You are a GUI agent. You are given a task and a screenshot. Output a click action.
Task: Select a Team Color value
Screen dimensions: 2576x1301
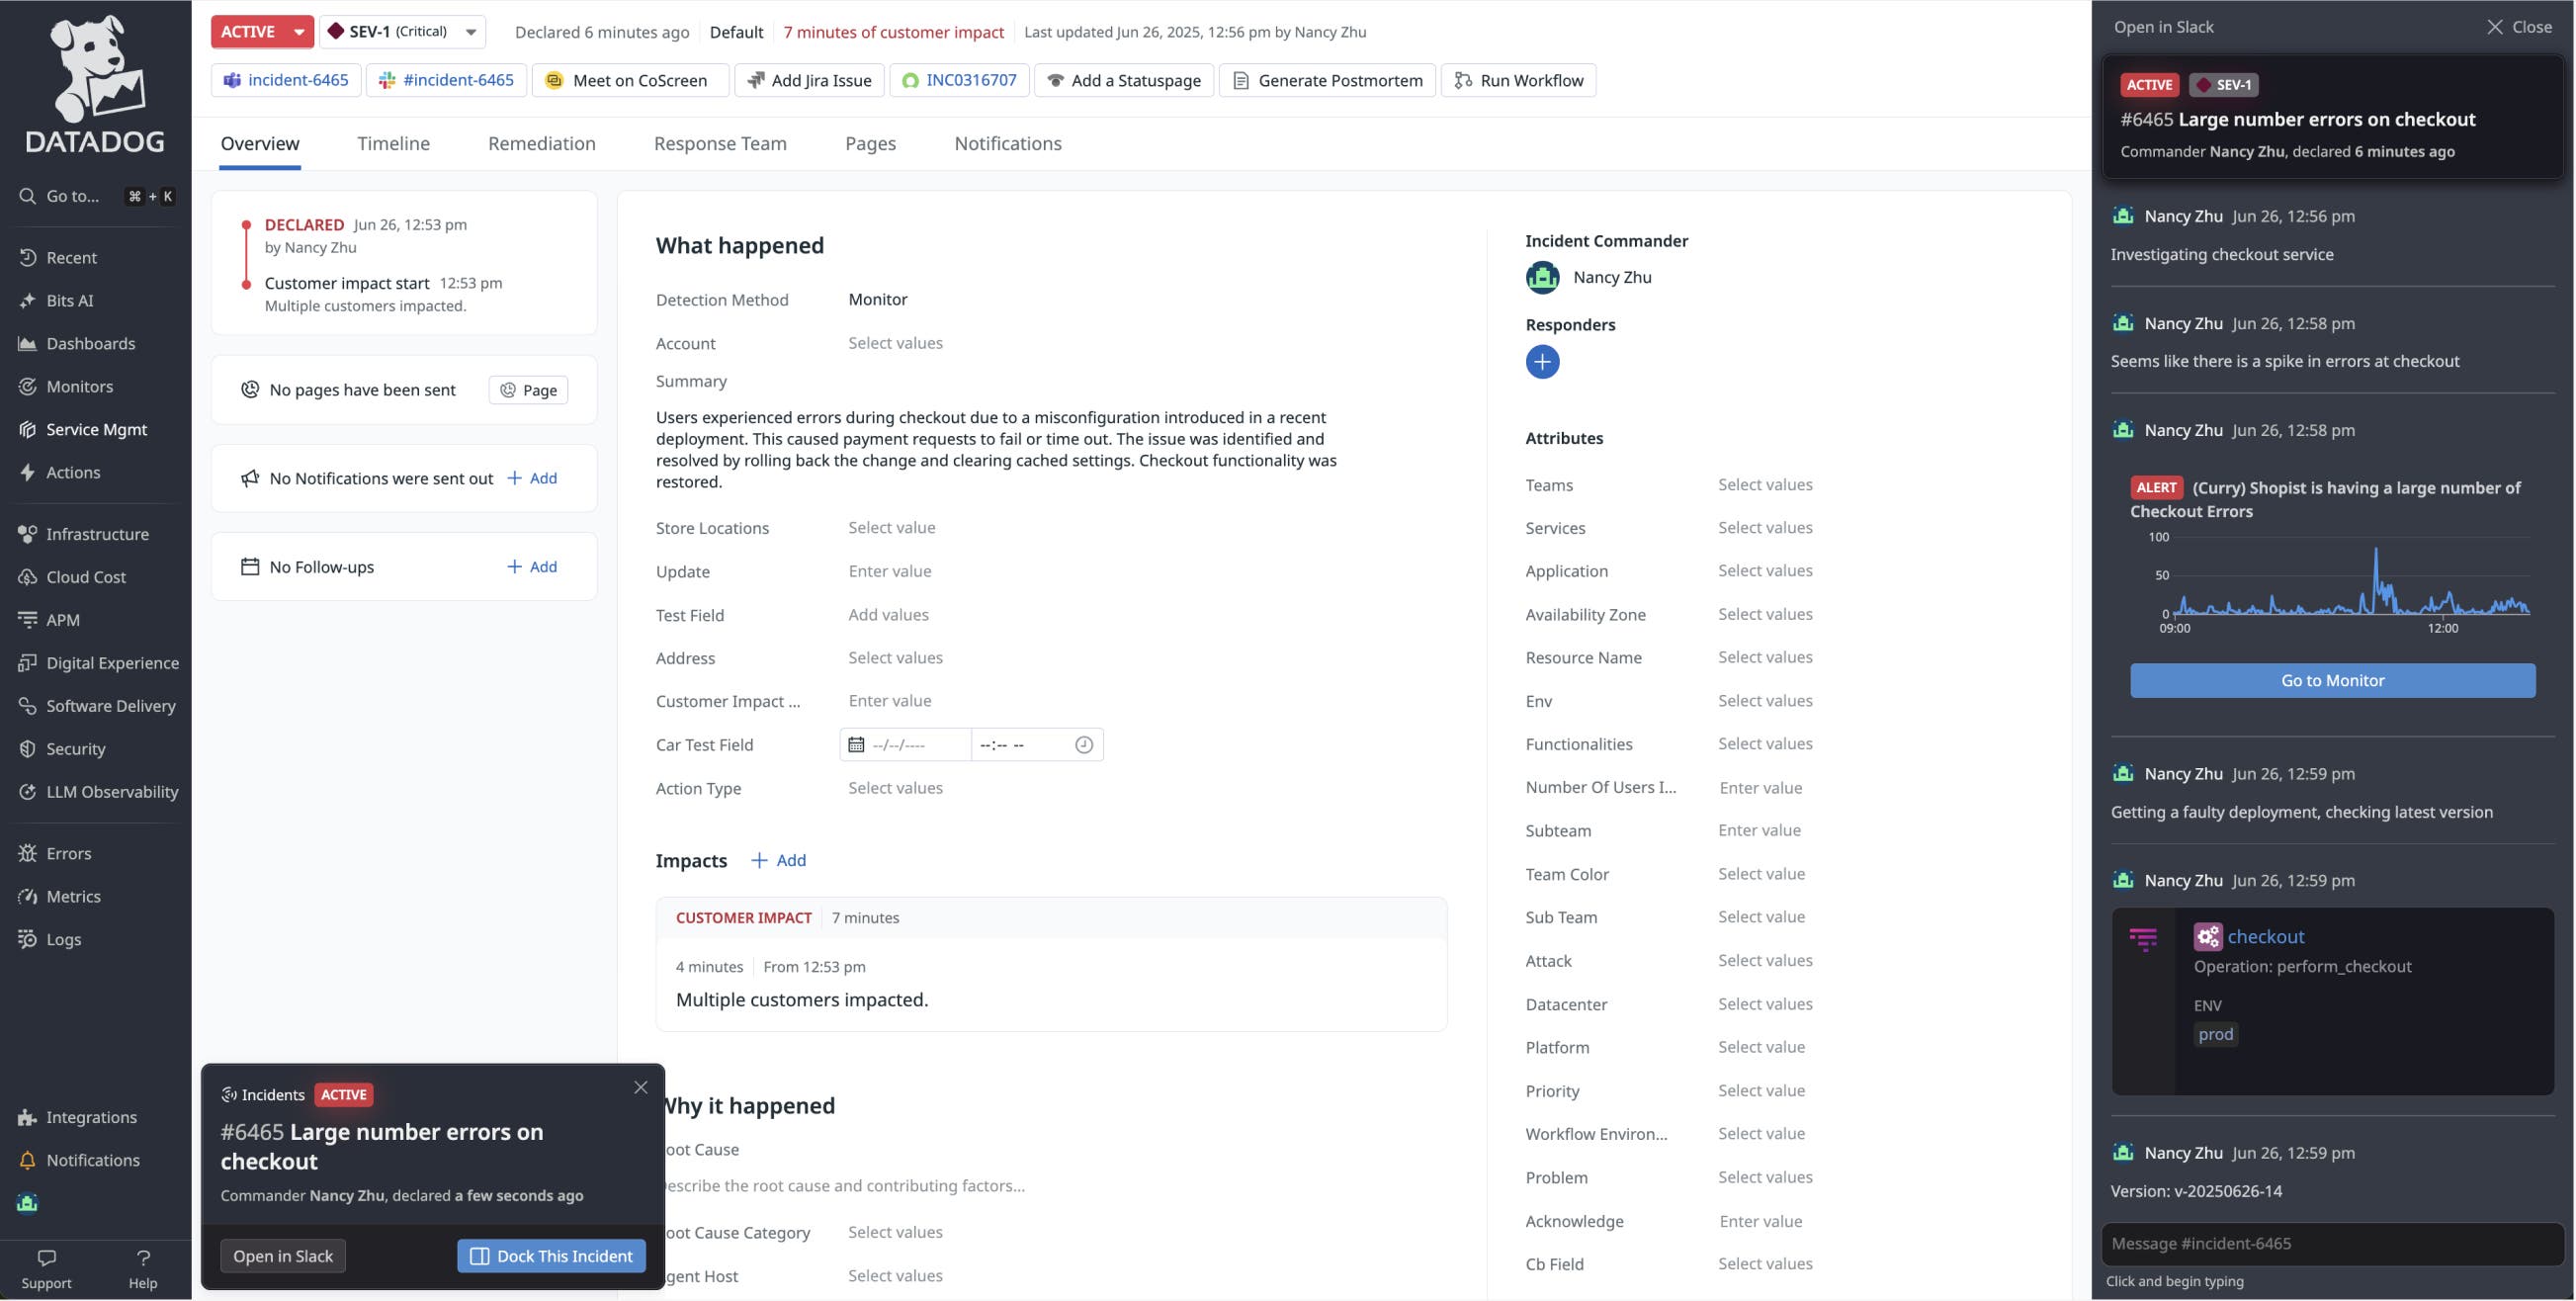point(1761,873)
